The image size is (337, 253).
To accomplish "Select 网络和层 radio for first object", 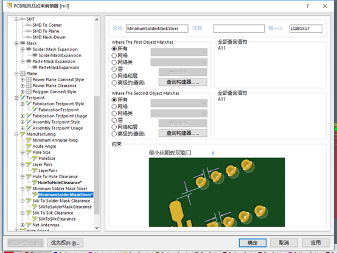I will point(114,76).
